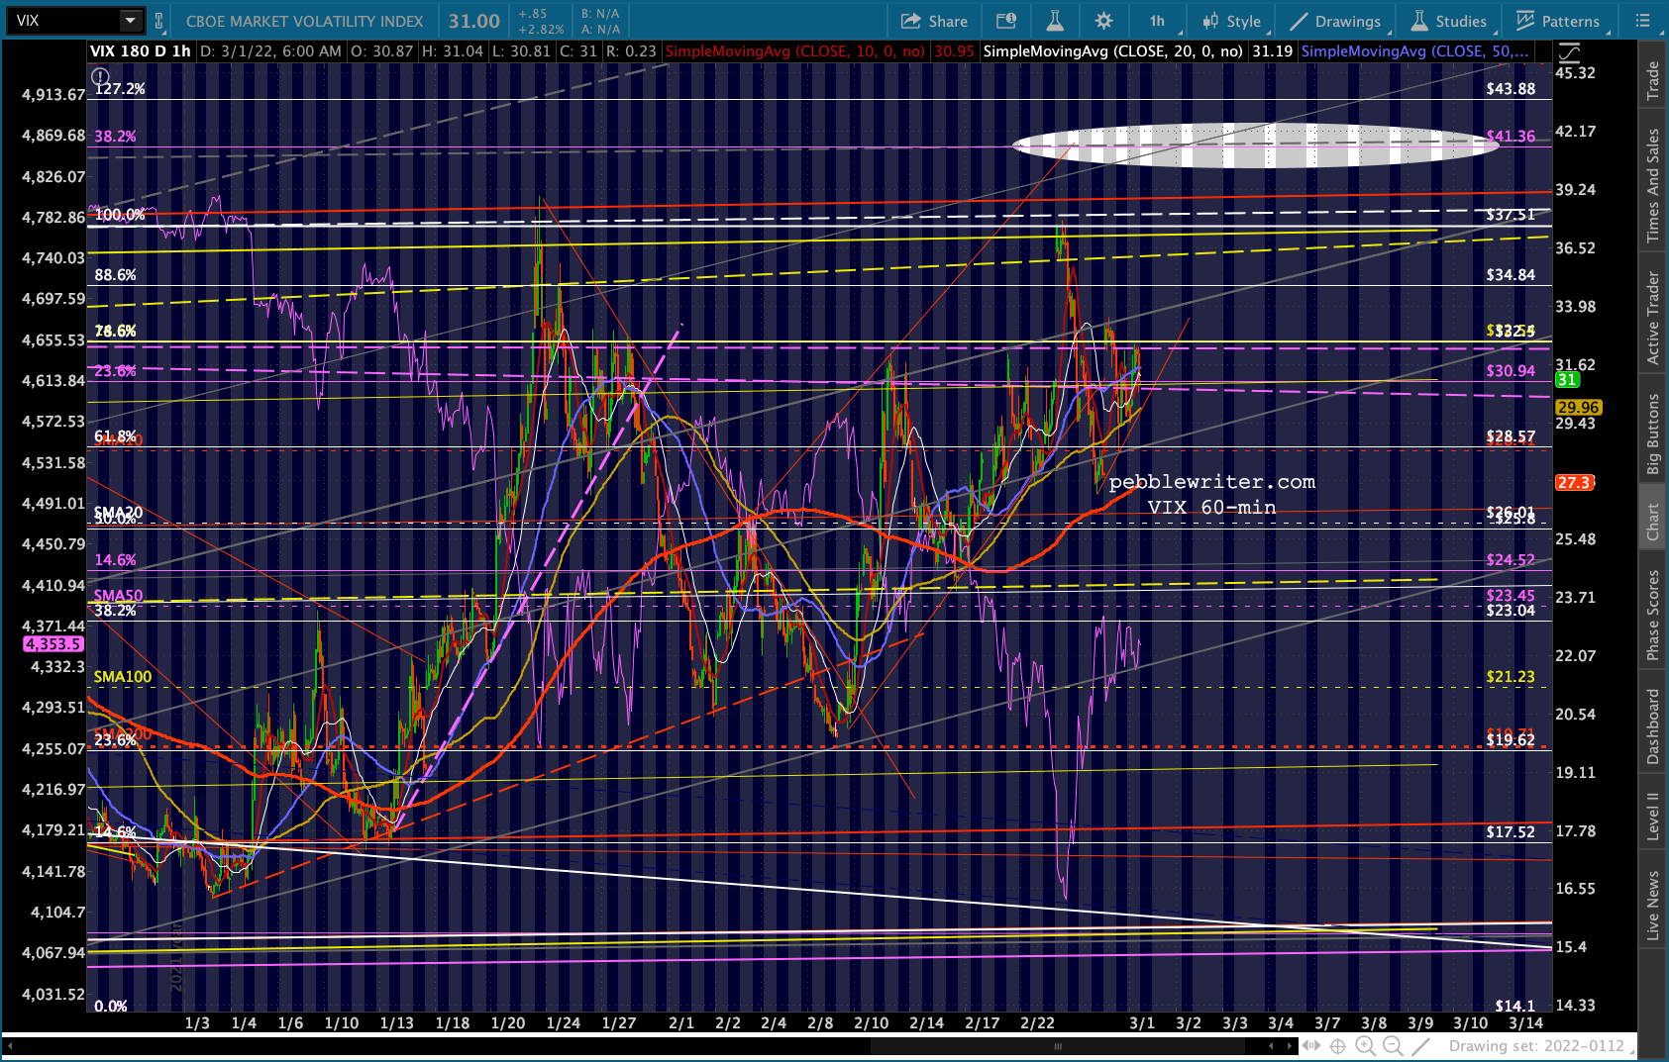This screenshot has width=1669, height=1062.
Task: Click the $41.36 Fibonacci level label
Action: (1511, 137)
